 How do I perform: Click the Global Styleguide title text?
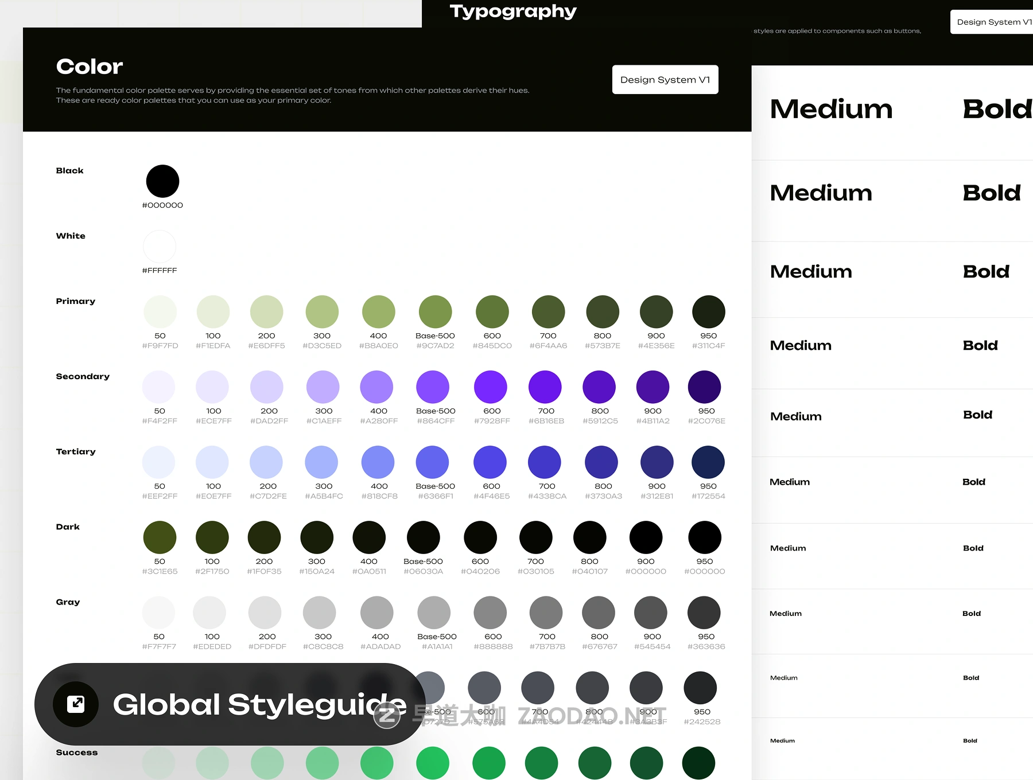(x=259, y=704)
